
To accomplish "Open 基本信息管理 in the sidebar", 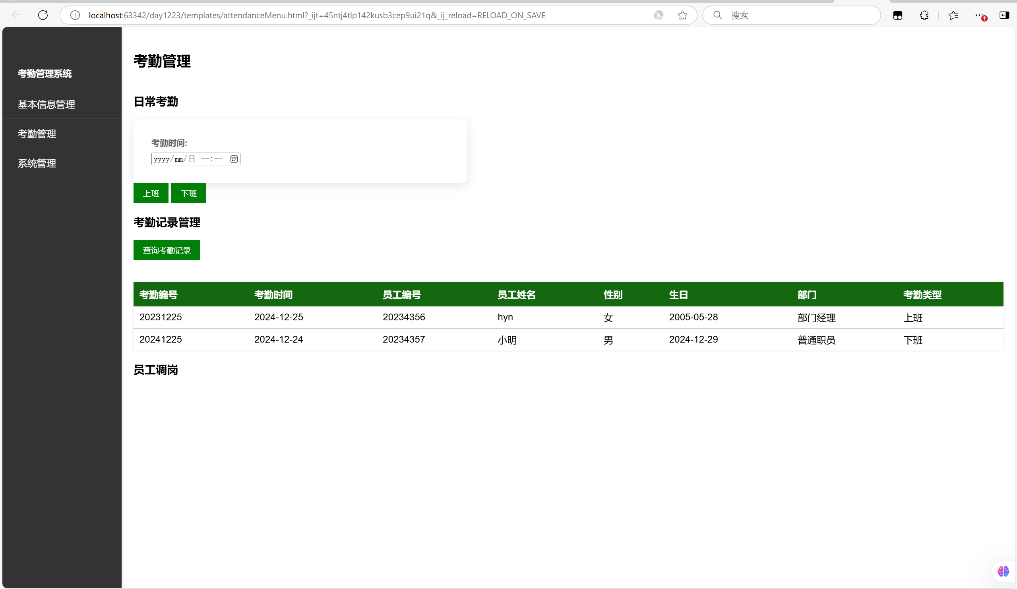I will point(46,105).
